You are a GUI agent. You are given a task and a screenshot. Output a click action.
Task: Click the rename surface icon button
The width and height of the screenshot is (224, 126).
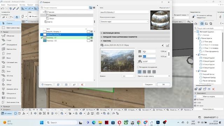click(x=74, y=85)
